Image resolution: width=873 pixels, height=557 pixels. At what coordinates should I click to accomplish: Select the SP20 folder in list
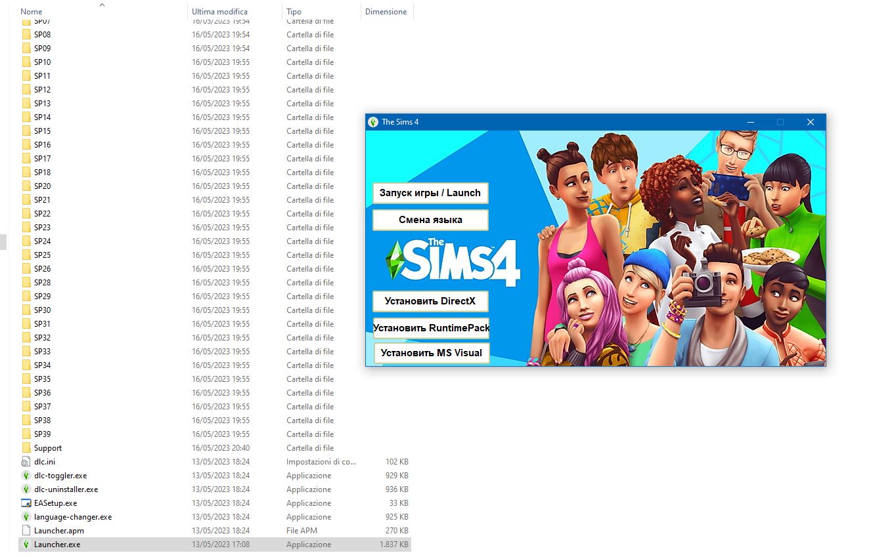click(x=42, y=186)
